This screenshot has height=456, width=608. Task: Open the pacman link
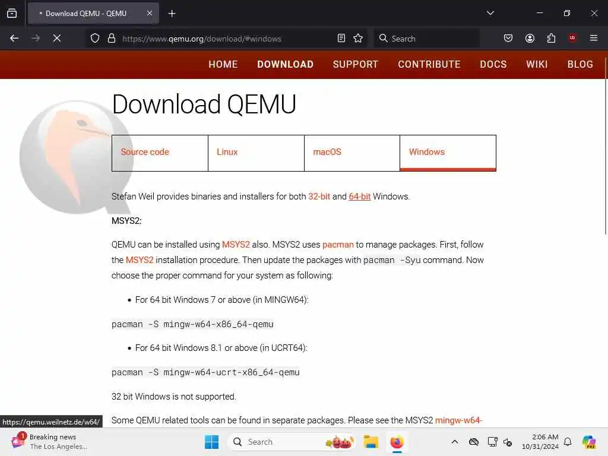[x=338, y=245]
